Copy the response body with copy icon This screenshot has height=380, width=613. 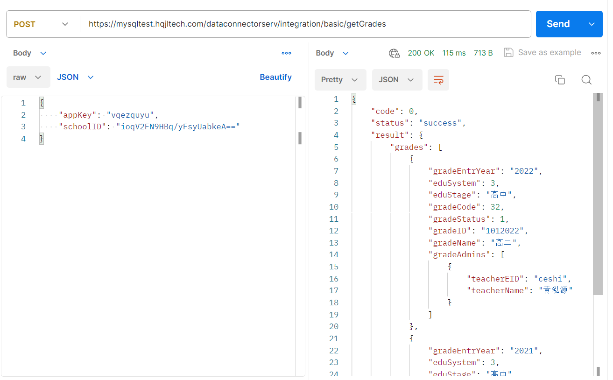[560, 80]
